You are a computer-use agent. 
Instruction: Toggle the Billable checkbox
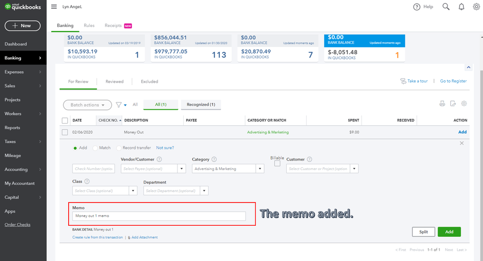277,164
